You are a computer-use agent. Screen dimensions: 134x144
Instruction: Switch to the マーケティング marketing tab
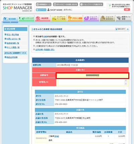[26, 18]
